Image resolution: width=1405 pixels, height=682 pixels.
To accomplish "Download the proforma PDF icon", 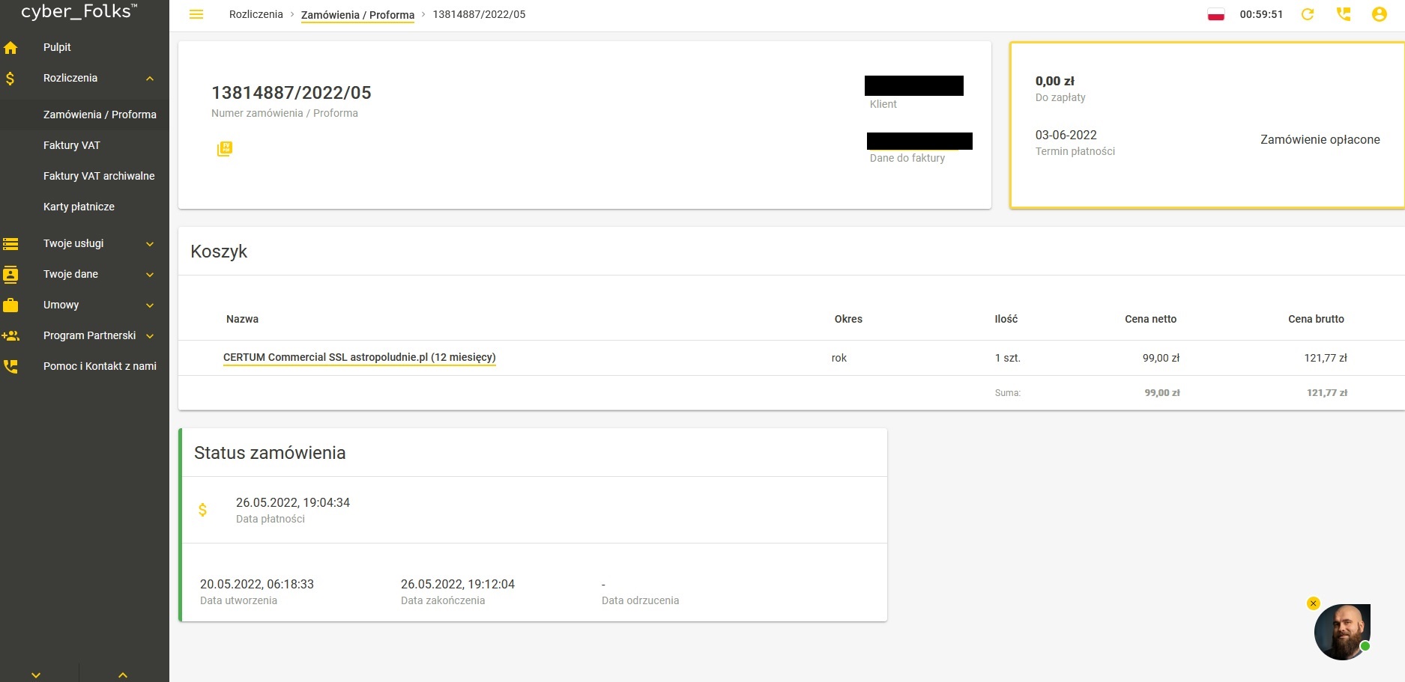I will [x=225, y=148].
